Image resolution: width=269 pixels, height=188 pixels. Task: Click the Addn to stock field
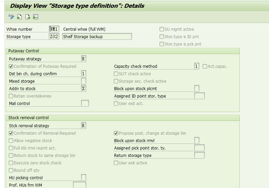tap(83, 88)
